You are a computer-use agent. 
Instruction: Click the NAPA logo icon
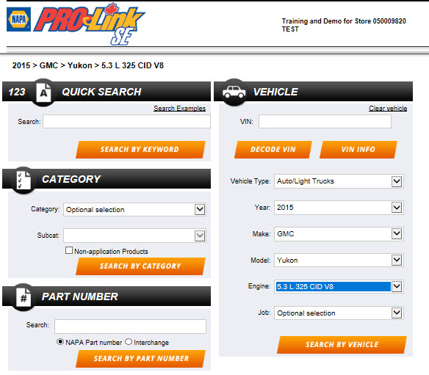pyautogui.click(x=18, y=19)
